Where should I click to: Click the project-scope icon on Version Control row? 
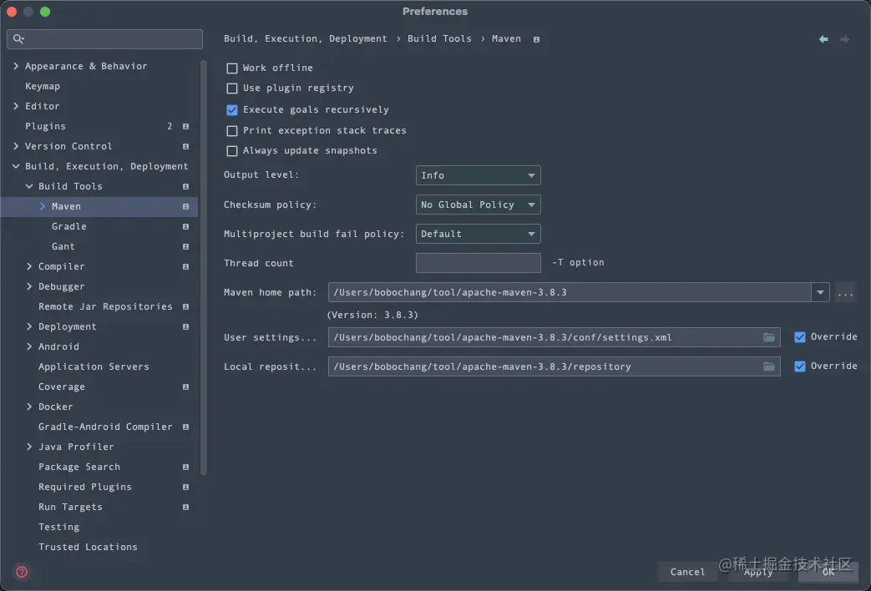point(185,146)
